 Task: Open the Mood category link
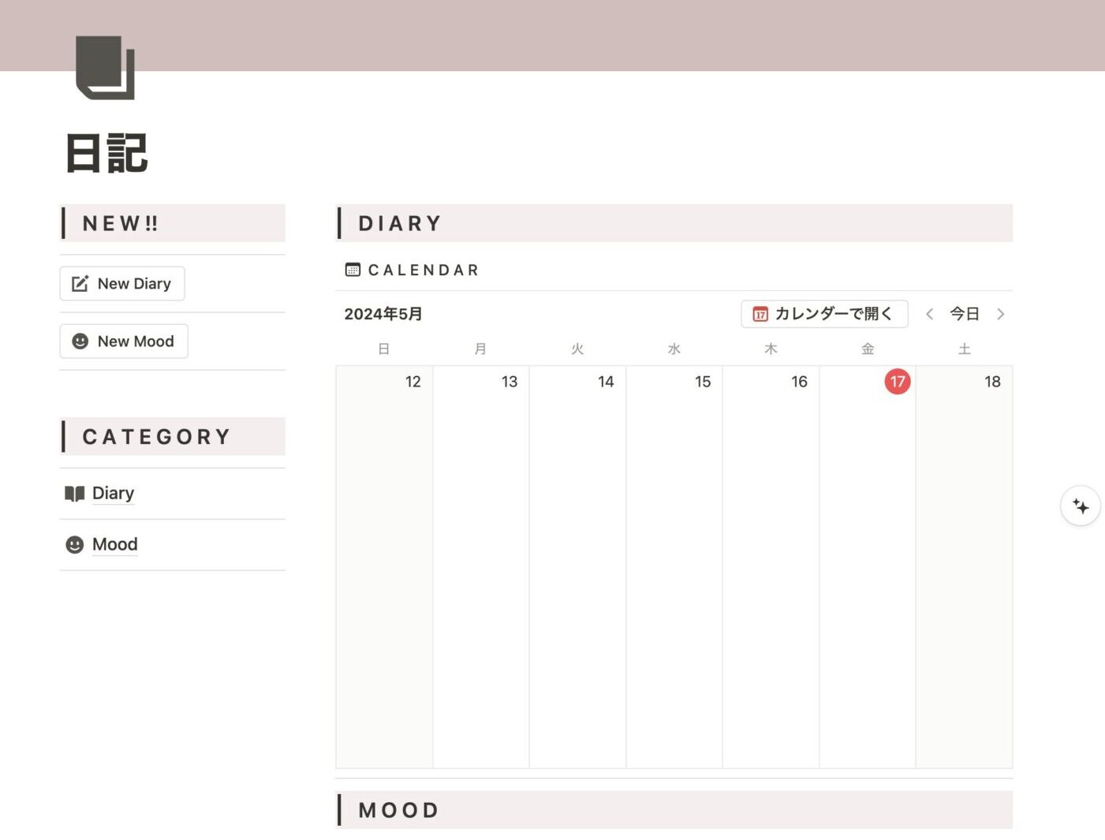click(x=115, y=544)
